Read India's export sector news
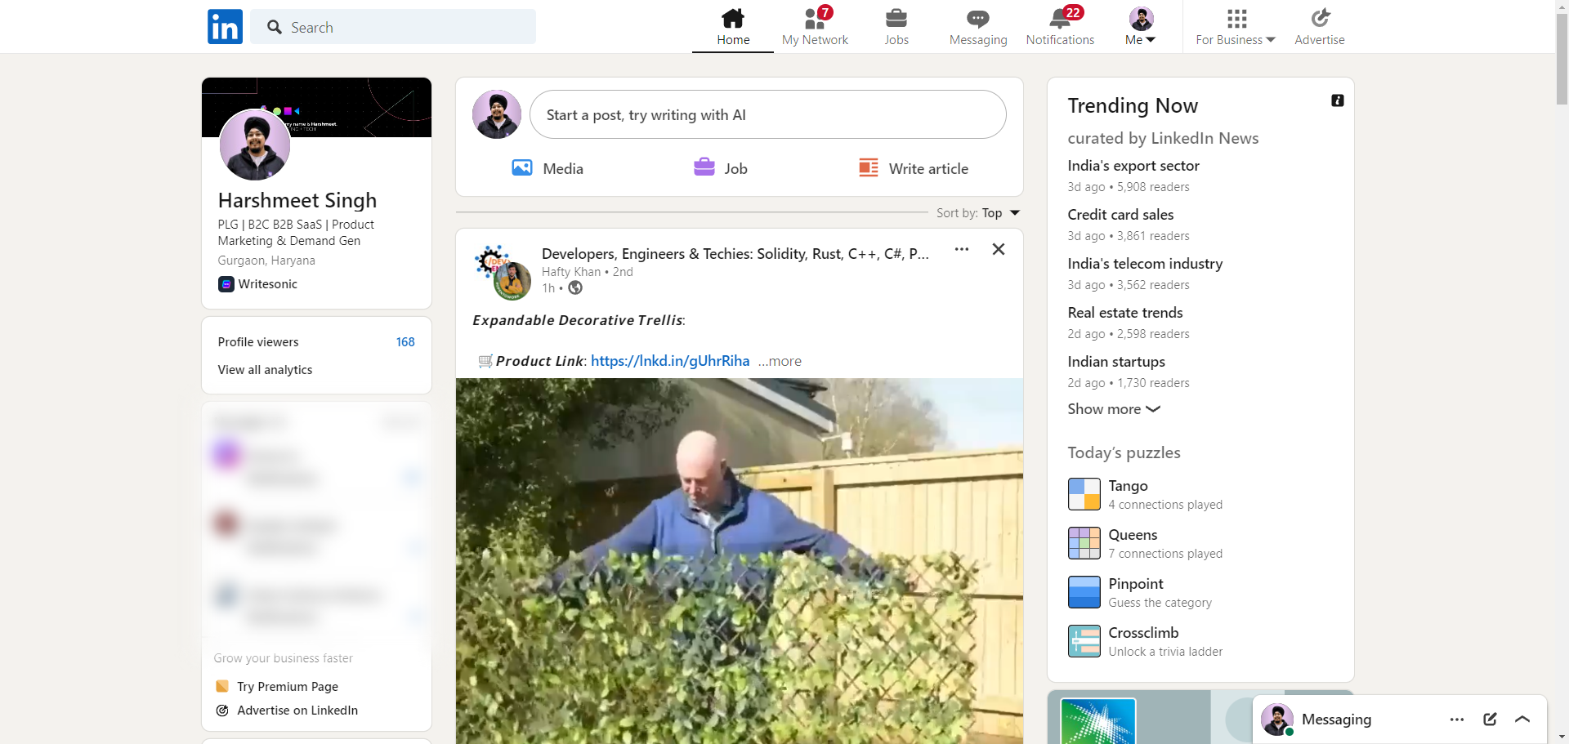The width and height of the screenshot is (1569, 744). [1133, 166]
